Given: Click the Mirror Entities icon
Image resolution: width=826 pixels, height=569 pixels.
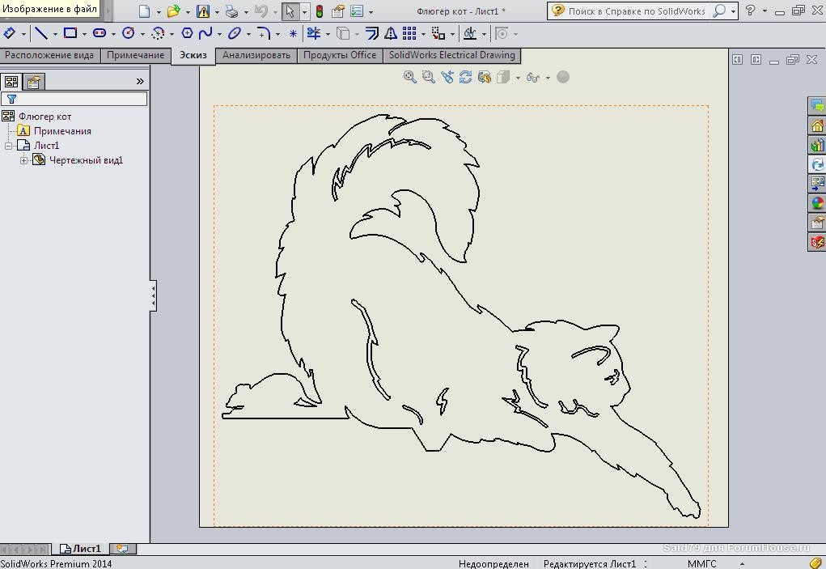Looking at the screenshot, I should (391, 33).
